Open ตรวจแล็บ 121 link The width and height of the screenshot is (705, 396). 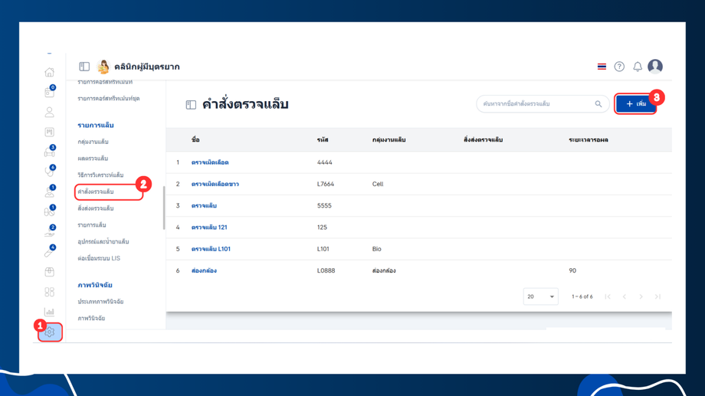(209, 227)
